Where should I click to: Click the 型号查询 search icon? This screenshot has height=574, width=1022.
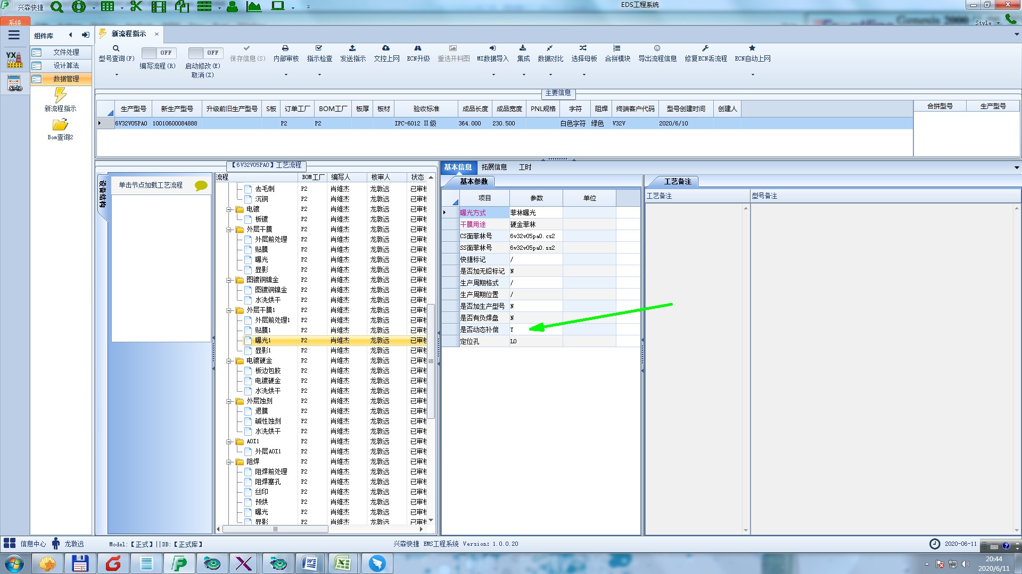(x=116, y=48)
